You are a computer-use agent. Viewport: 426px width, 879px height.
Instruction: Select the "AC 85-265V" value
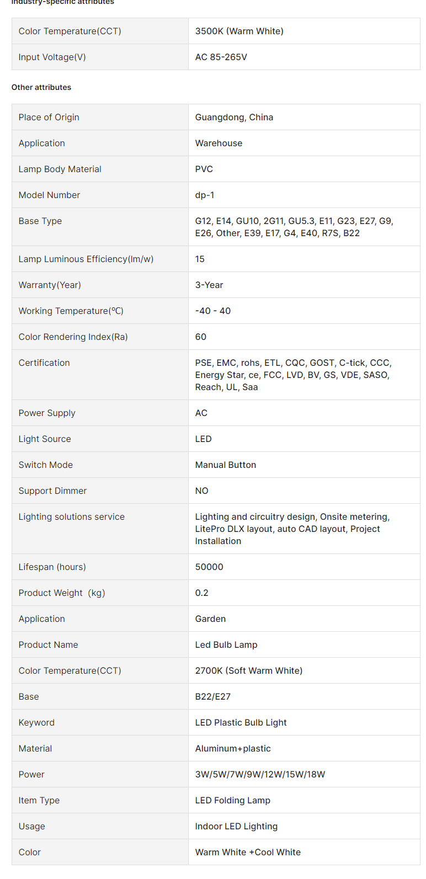click(221, 57)
